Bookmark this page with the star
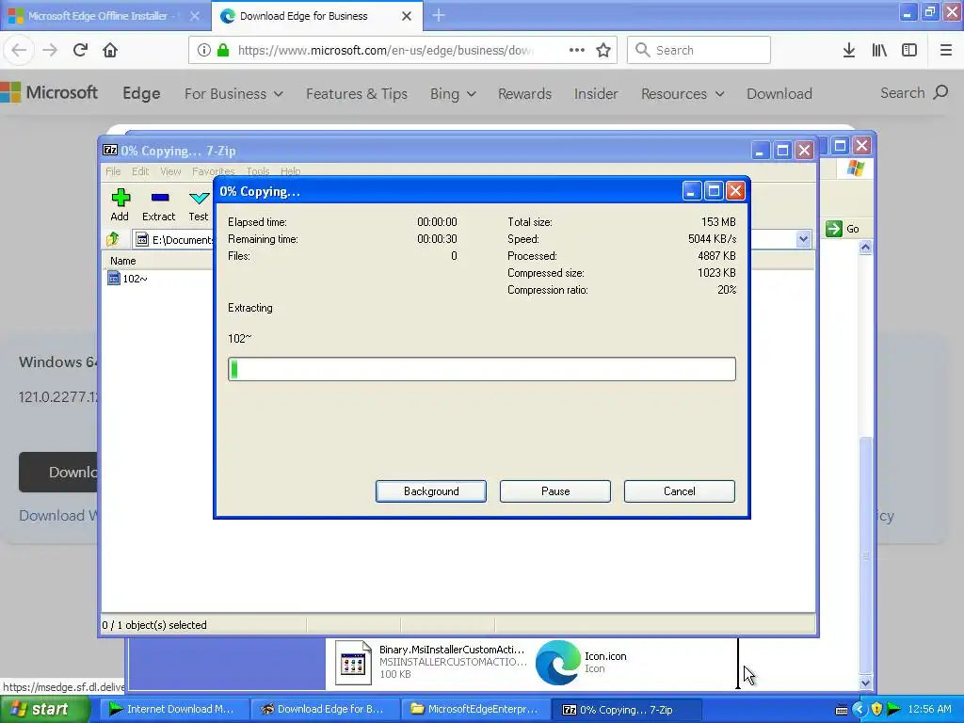The width and height of the screenshot is (964, 723). [x=603, y=50]
